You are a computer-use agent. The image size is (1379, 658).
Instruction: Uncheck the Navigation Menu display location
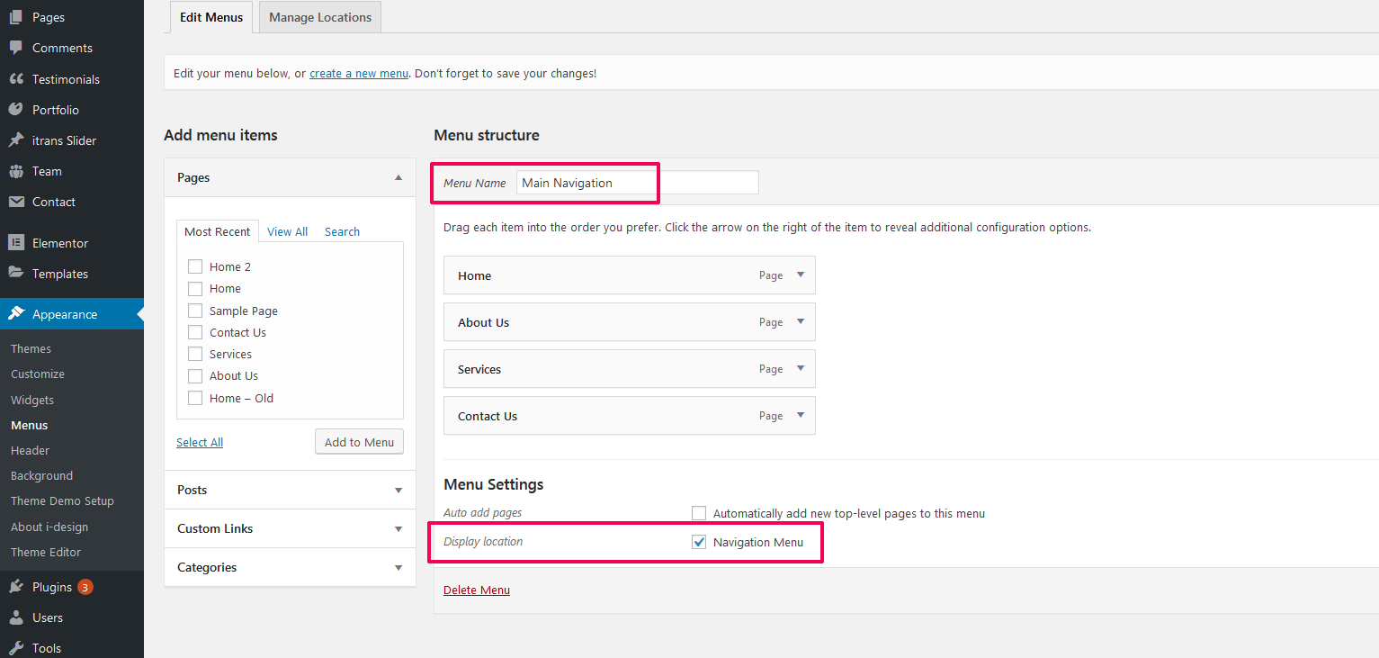click(699, 542)
